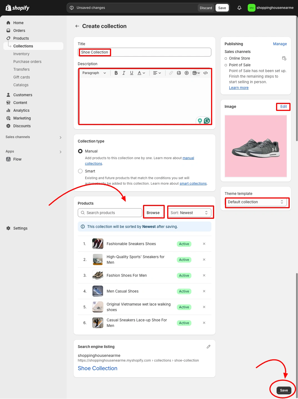Remove Original Vietnamese wet lace walking shoes

click(x=204, y=307)
